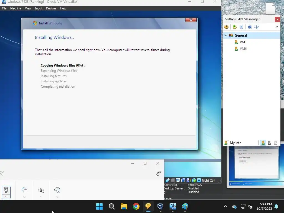
Task: Click the About info bubble icon
Action: tap(256, 27)
